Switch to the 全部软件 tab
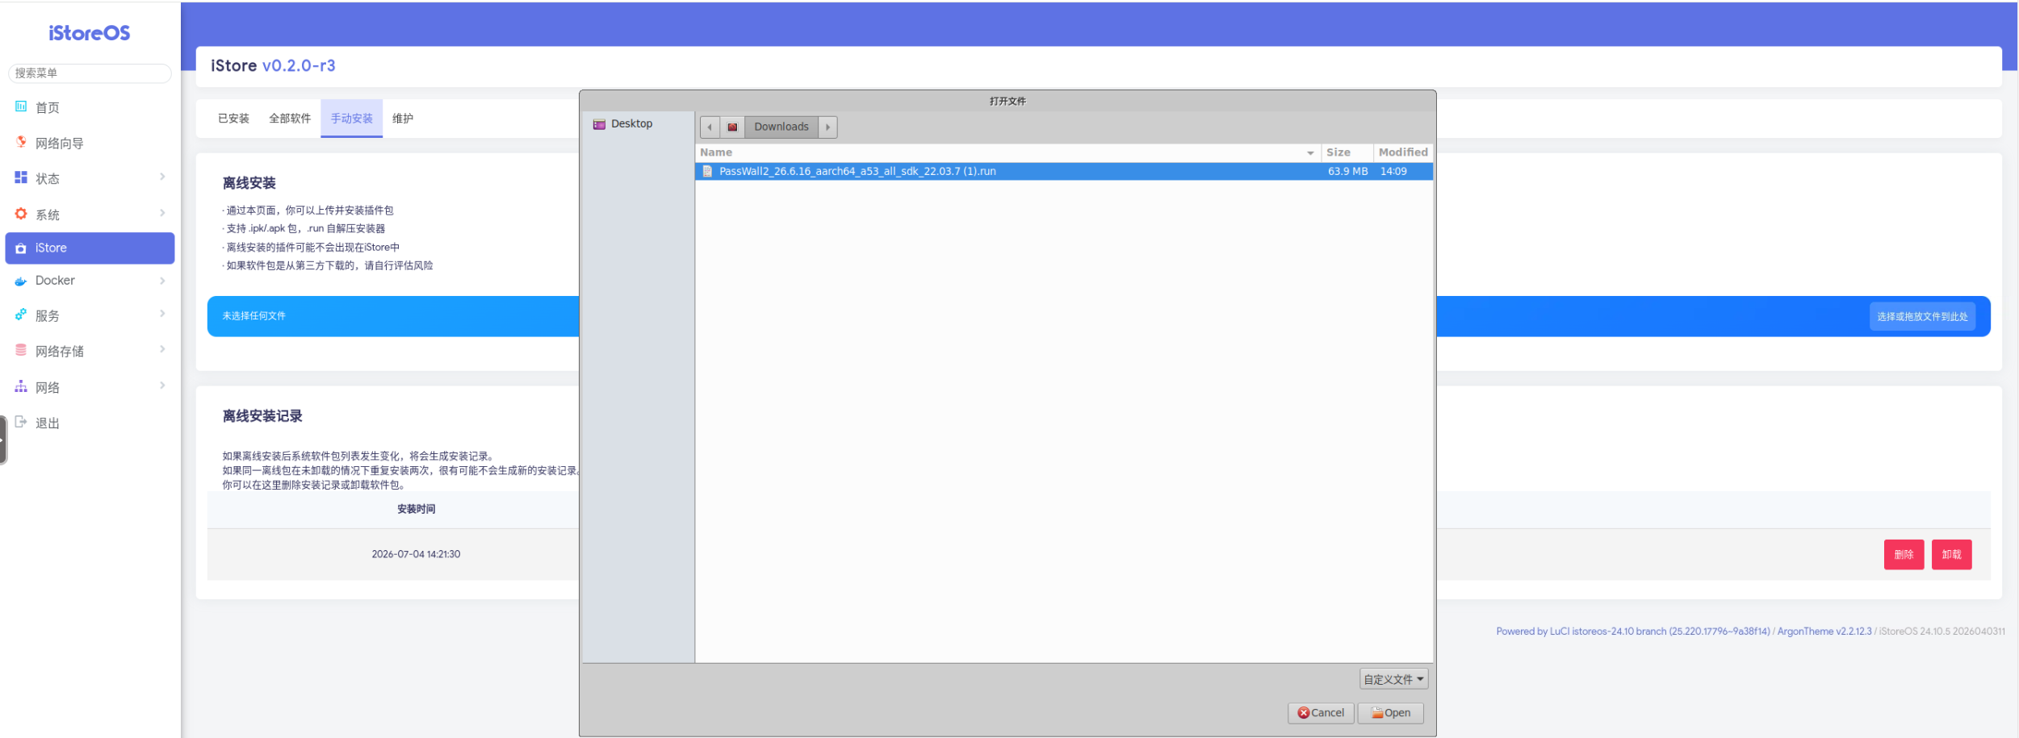 pos(290,119)
